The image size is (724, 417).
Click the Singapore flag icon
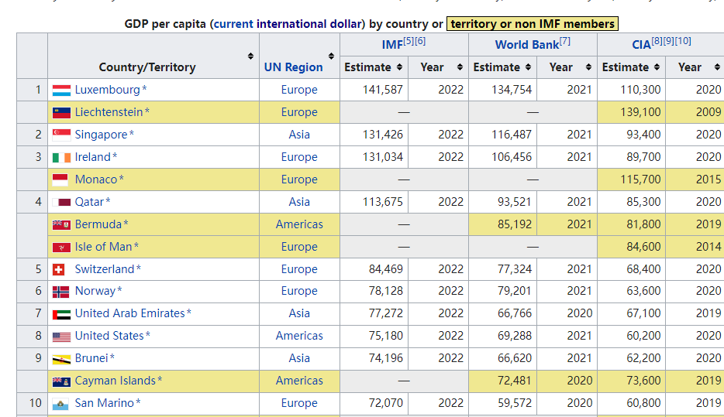pos(61,135)
